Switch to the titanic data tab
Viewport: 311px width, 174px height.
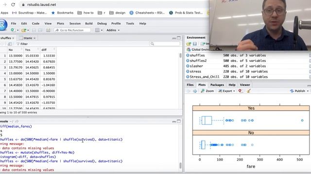(28, 38)
